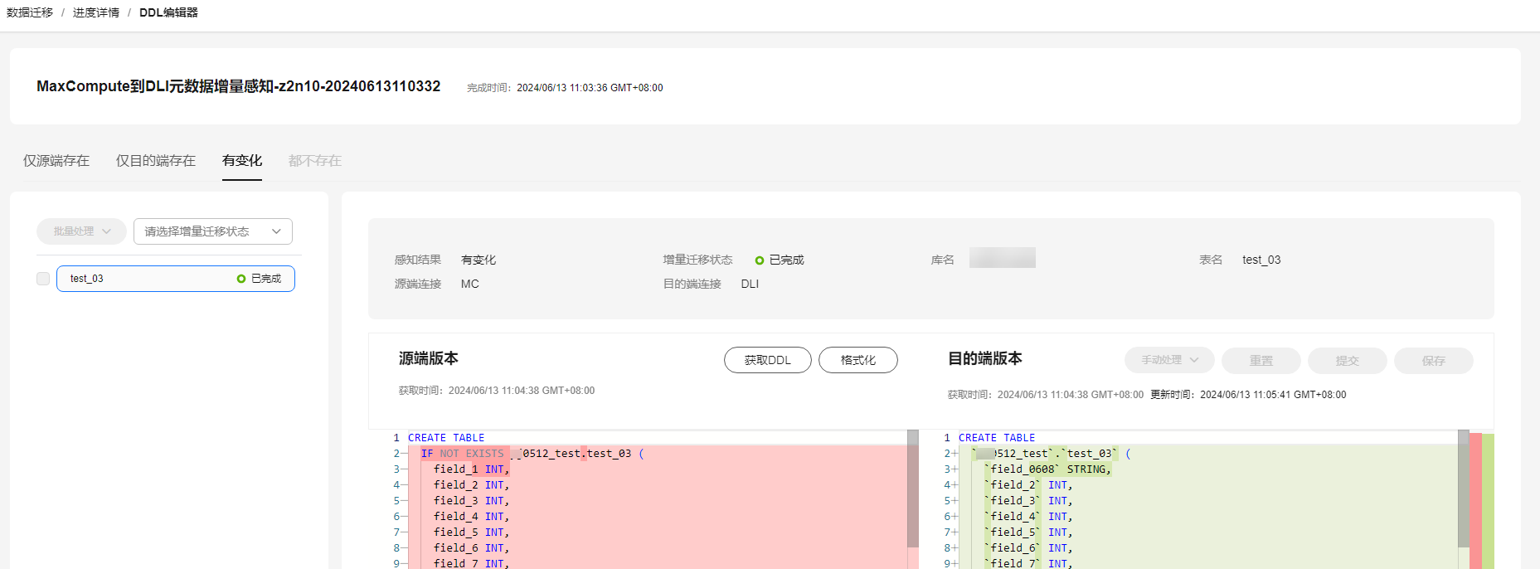Click the 提交 button
Image resolution: width=1540 pixels, height=569 pixels.
click(x=1348, y=361)
